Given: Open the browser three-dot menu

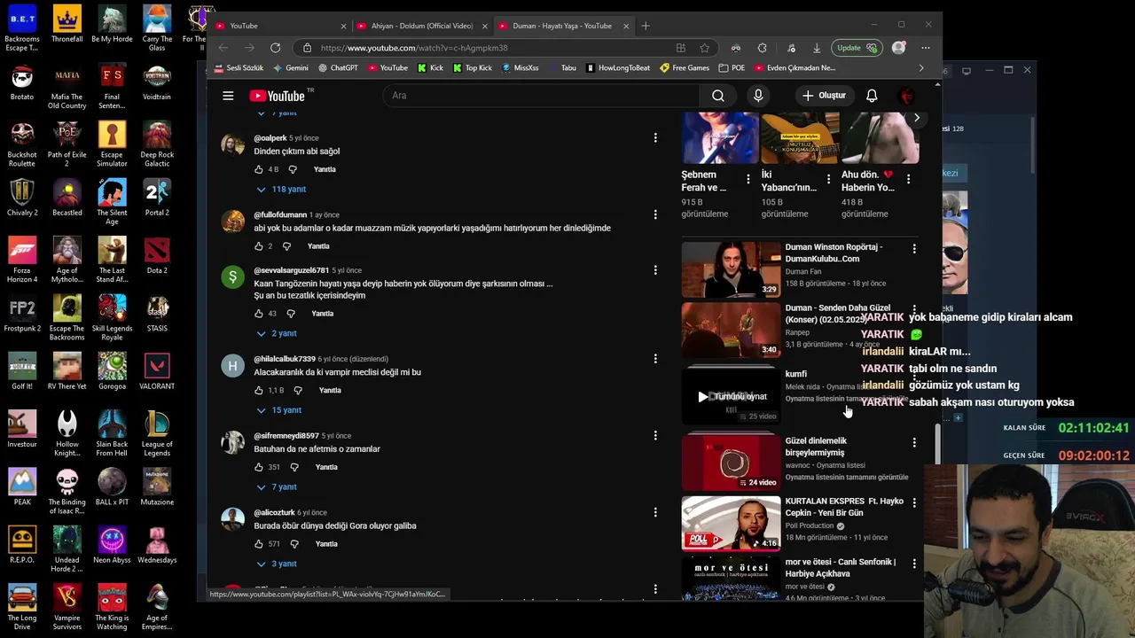Looking at the screenshot, I should click(x=926, y=48).
